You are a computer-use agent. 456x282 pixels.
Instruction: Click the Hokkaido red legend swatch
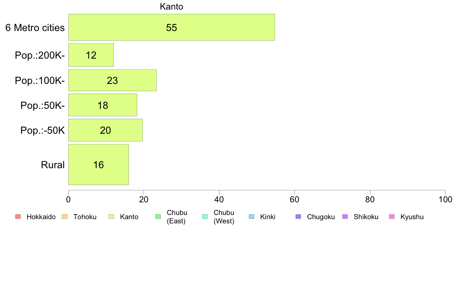(18, 216)
